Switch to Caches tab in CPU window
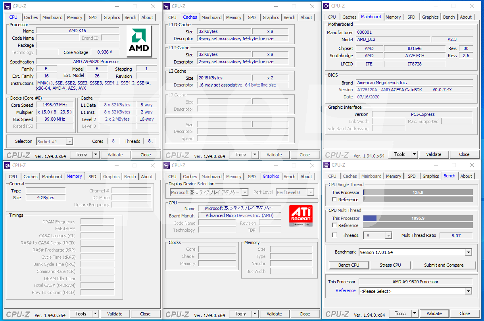484x321 pixels. 31,17
